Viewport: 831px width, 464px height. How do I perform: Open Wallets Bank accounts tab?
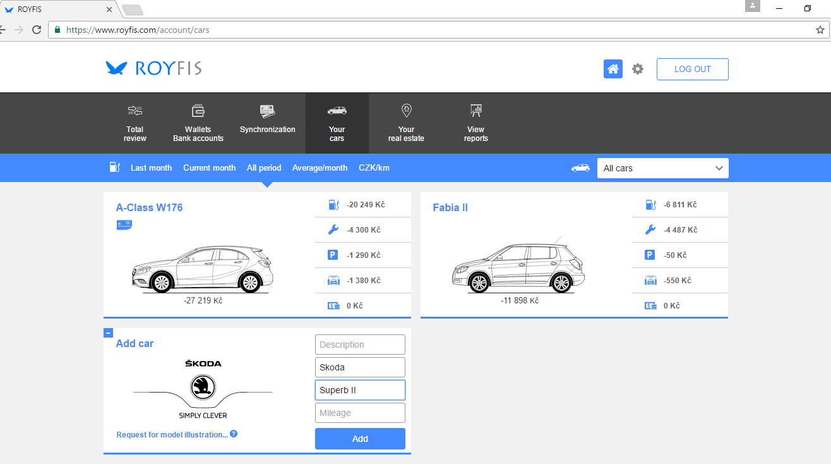pyautogui.click(x=198, y=123)
